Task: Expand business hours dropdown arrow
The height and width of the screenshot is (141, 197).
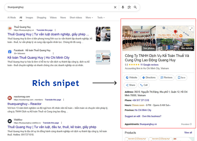Action: (x=170, y=105)
